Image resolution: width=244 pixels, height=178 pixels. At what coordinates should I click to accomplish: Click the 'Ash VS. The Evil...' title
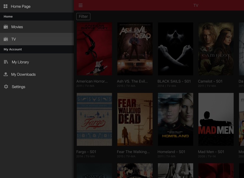[x=132, y=81]
